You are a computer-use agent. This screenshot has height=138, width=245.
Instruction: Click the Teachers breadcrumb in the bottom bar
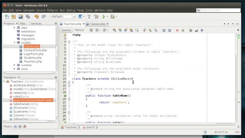coord(70,127)
